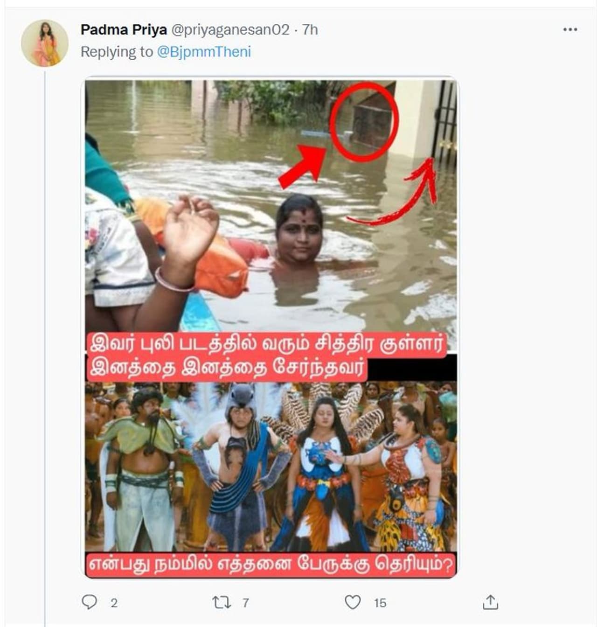Click the 7h timestamp link
This screenshot has height=627, width=597.
pos(310,30)
